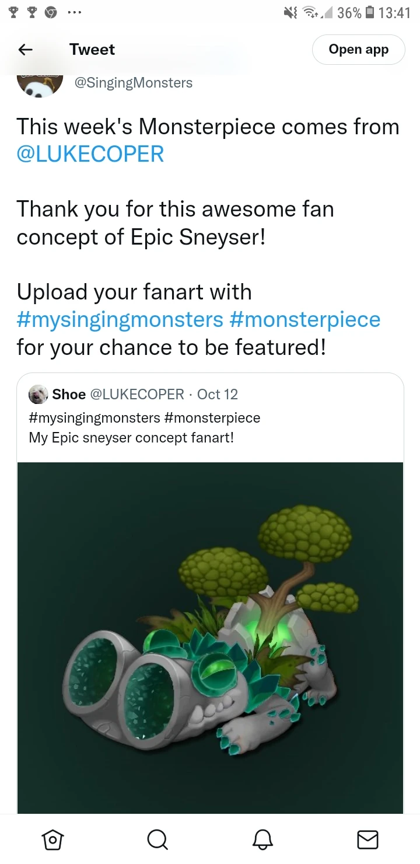
Task: View the Epic Sneyser fanart image
Action: point(210,636)
